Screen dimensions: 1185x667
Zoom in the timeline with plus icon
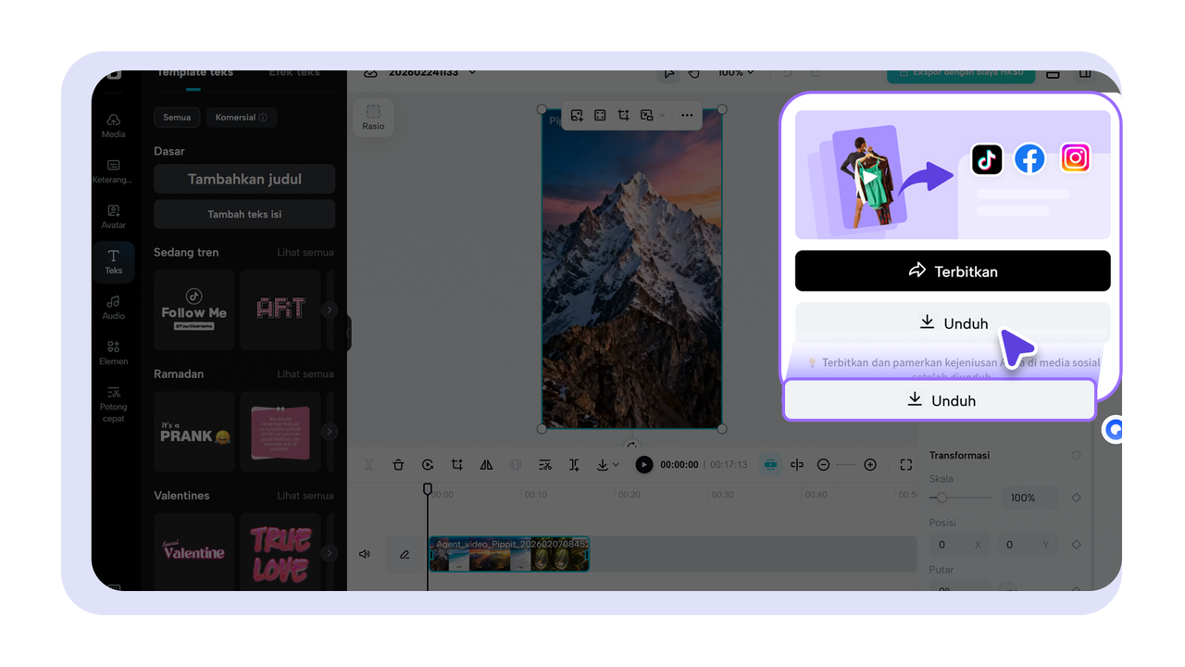click(870, 465)
